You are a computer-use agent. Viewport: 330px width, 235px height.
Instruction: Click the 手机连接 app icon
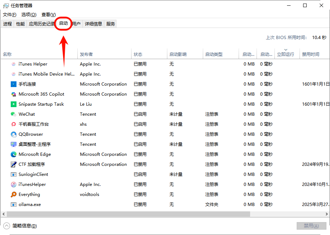[14, 84]
